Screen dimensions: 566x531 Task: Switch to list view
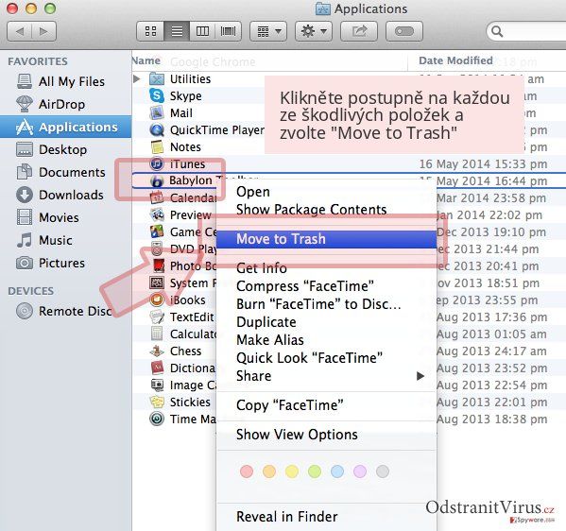(x=177, y=31)
